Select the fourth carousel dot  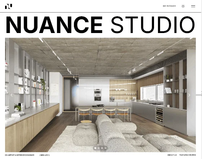click(105, 148)
